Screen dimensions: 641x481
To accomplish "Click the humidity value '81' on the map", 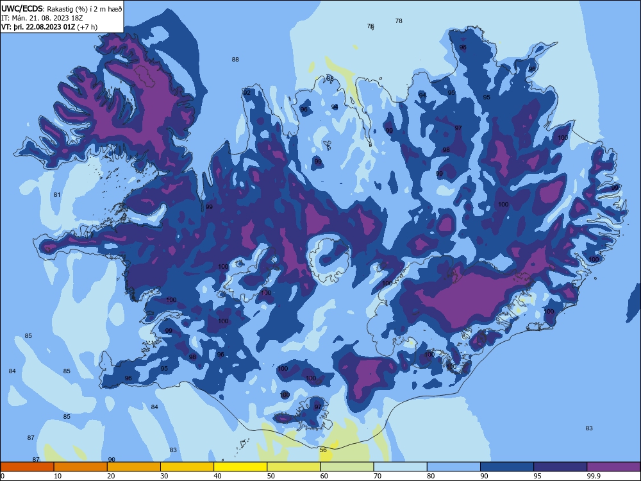I will pos(57,195).
